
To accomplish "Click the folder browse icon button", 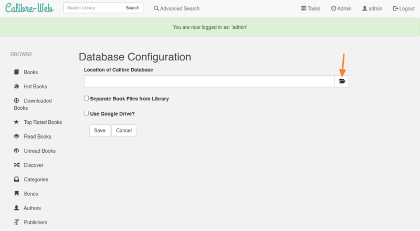I will 342,81.
